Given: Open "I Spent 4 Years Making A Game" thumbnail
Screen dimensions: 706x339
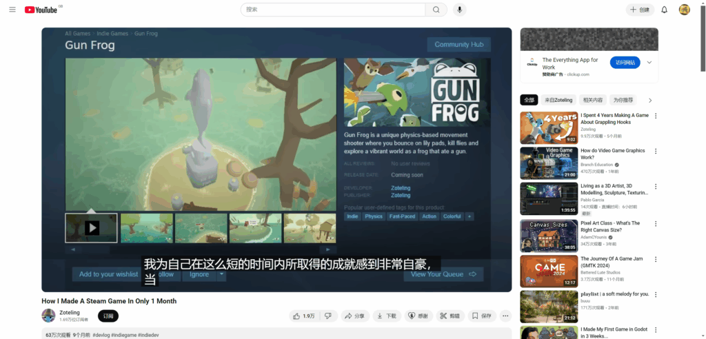Looking at the screenshot, I should pos(549,128).
